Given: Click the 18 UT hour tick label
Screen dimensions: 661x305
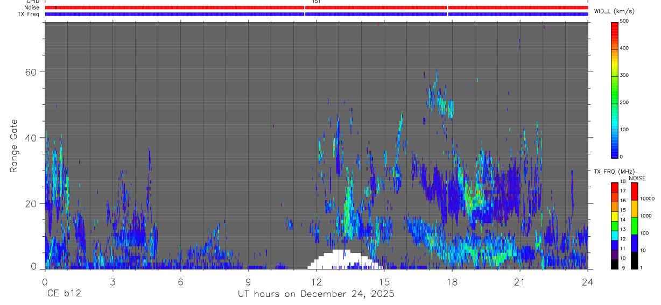Looking at the screenshot, I should 452,281.
